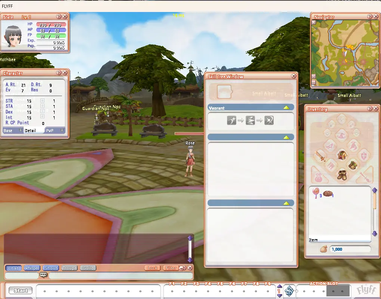Click the equipped sword weapon slot

coord(320,156)
